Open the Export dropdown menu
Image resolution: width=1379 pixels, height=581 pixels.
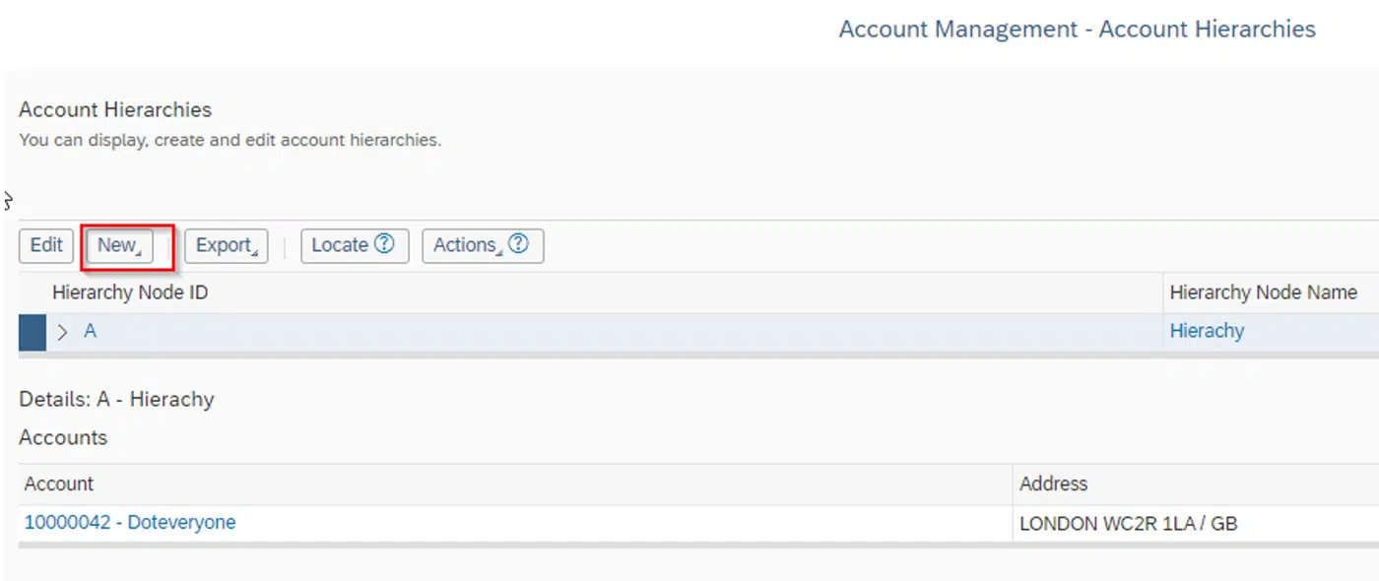pos(226,245)
